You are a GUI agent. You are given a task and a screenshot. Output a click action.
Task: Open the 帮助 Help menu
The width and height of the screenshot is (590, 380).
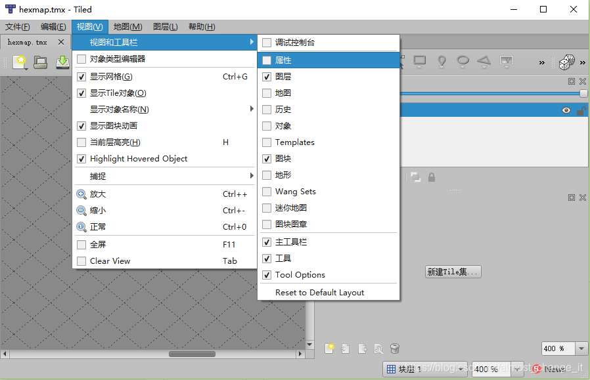coord(202,27)
